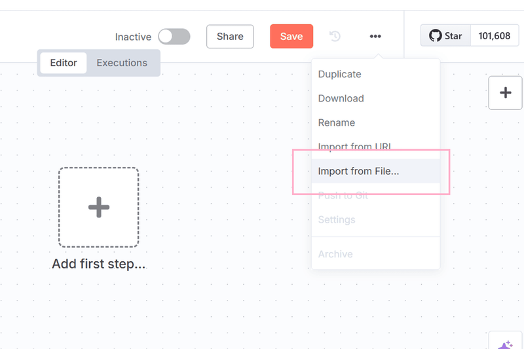Choose Import from File... option
This screenshot has width=524, height=349.
pyautogui.click(x=358, y=172)
